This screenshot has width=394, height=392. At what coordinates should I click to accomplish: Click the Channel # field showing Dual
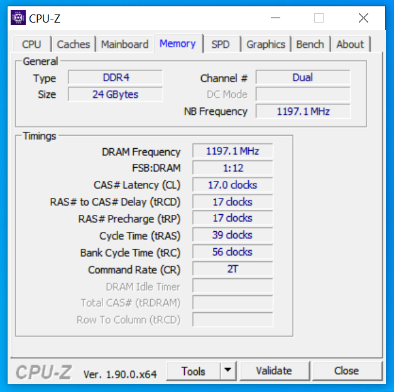(x=303, y=77)
